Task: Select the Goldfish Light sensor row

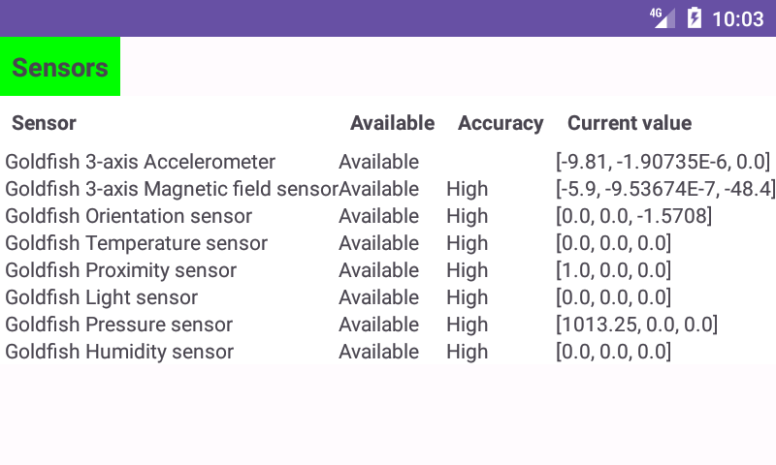Action: coord(388,297)
